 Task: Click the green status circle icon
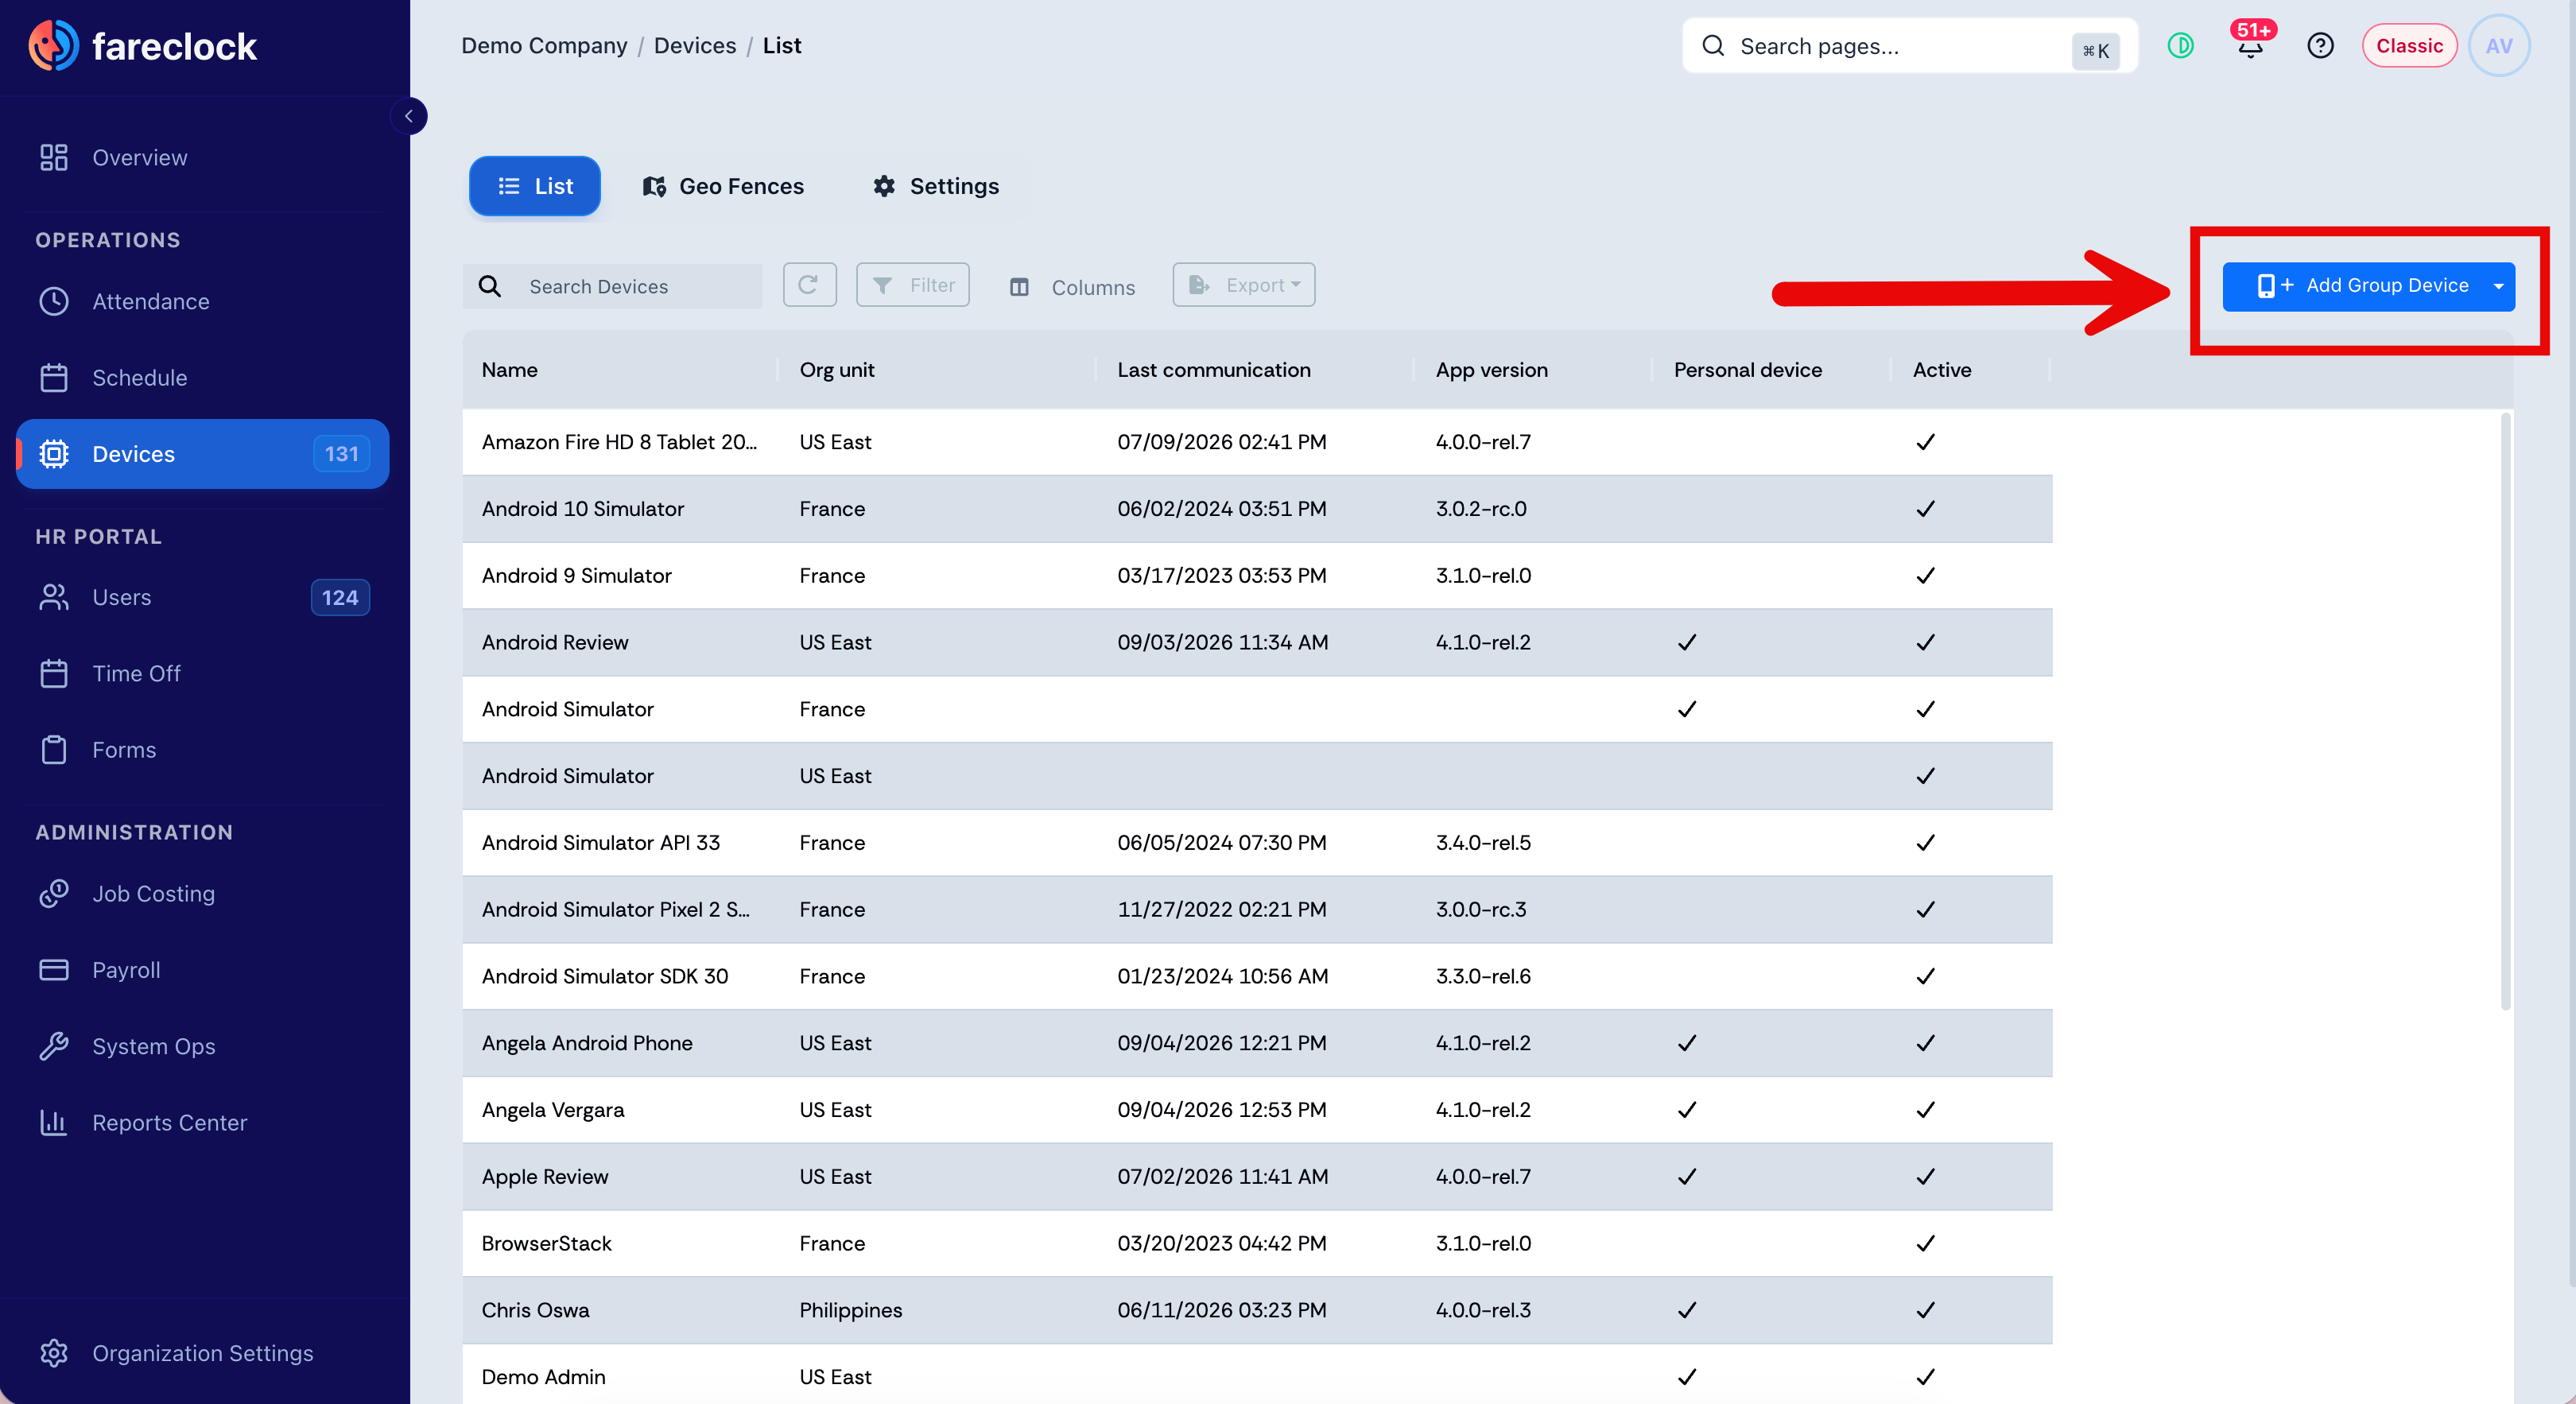pyautogui.click(x=2180, y=46)
